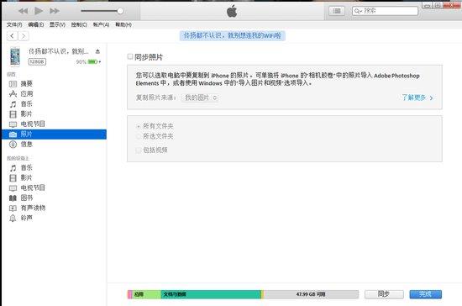Click the 了解更多 link
462x306 pixels.
417,98
